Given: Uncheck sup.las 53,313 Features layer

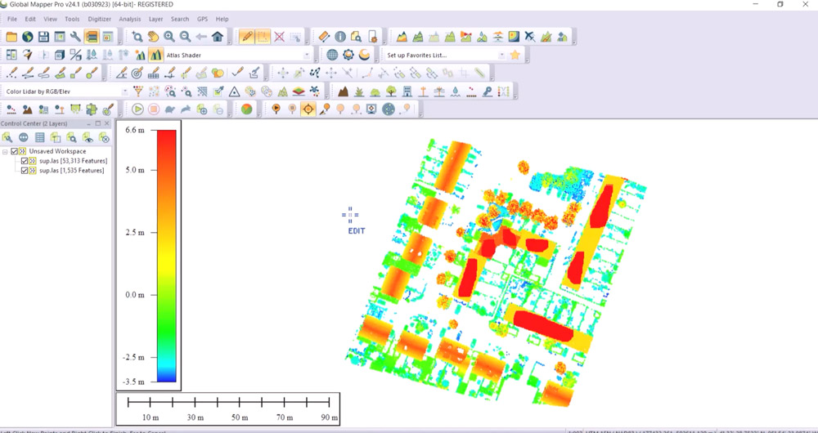Looking at the screenshot, I should [24, 161].
